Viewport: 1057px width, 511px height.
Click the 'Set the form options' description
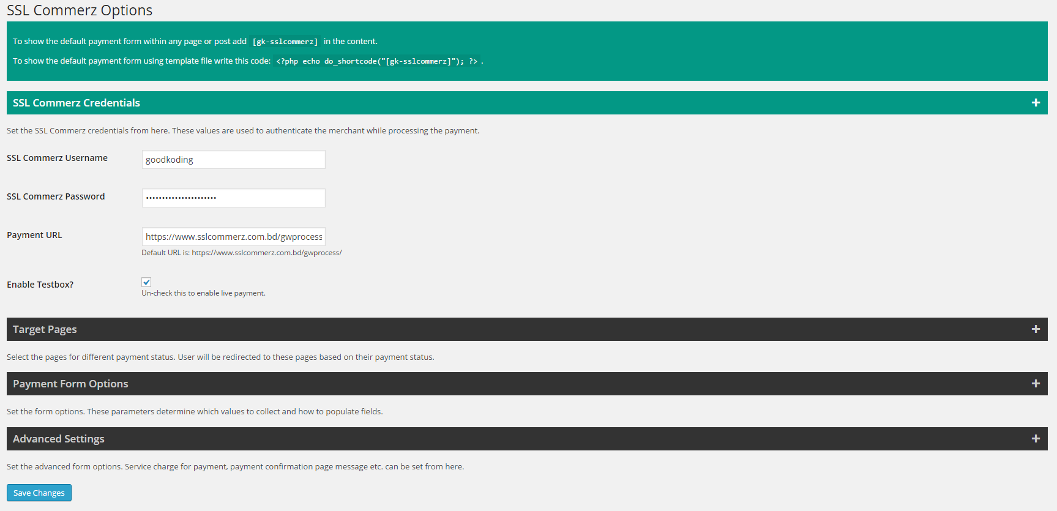[x=195, y=411]
